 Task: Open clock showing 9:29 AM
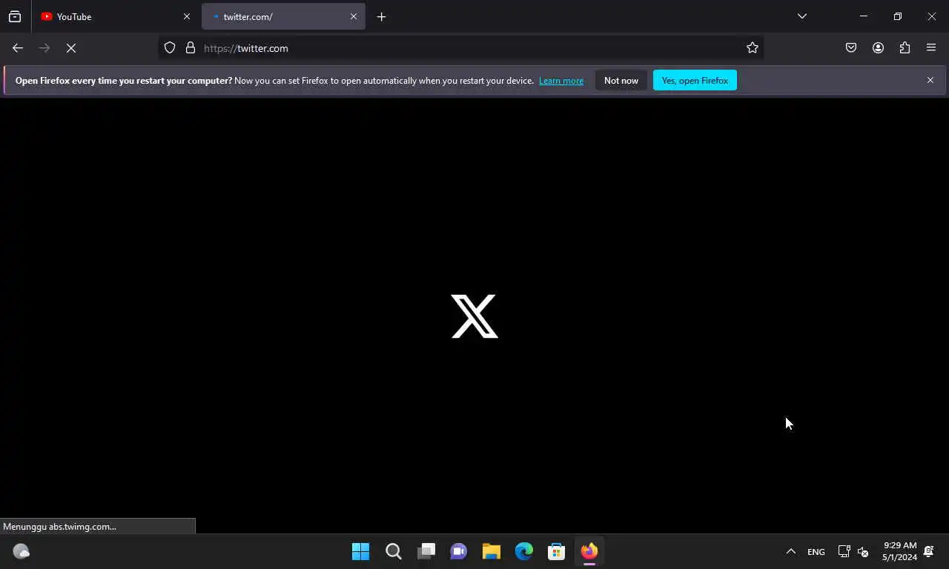(x=899, y=551)
